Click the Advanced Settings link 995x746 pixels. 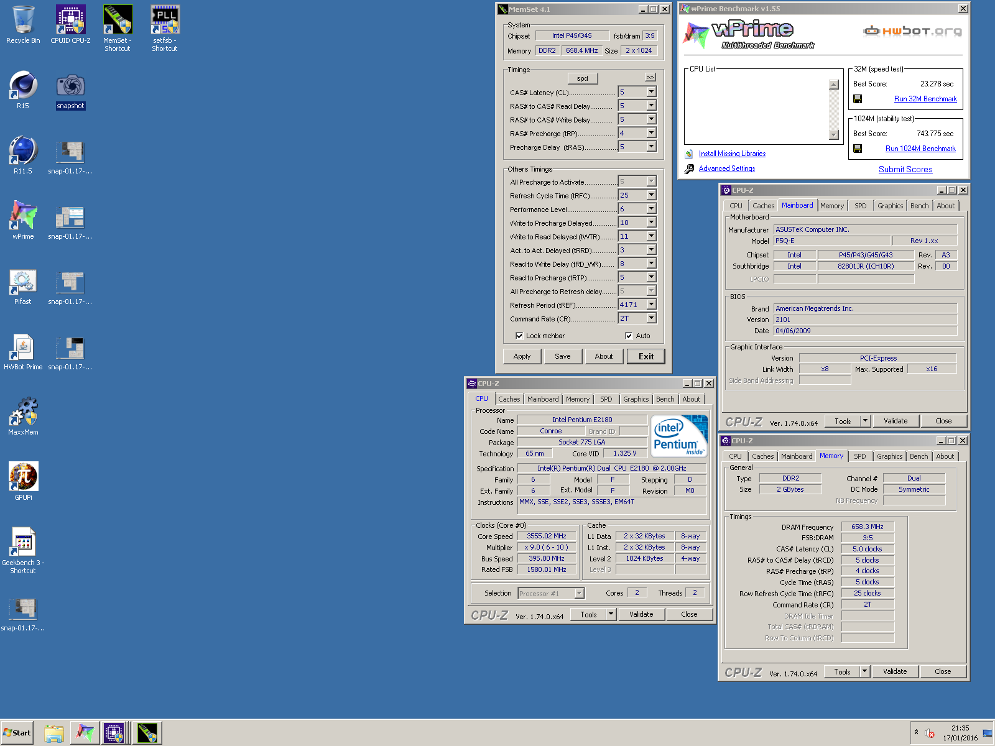727,168
